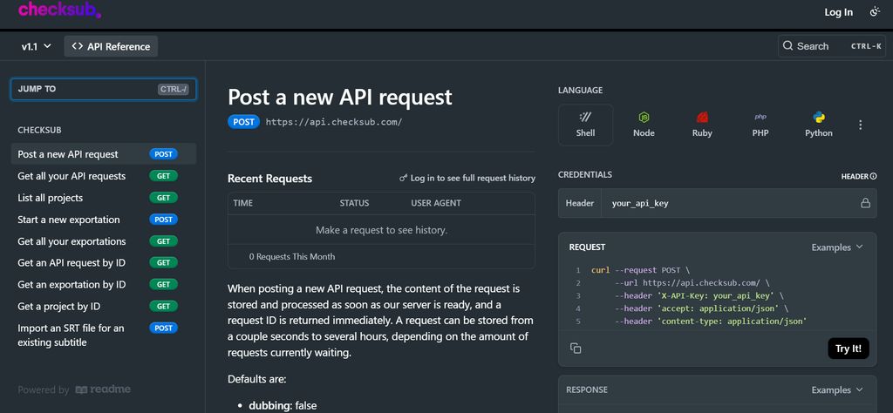Viewport: 893px width, 413px height.
Task: Click the 0 Requests This Month text
Action: pyautogui.click(x=292, y=256)
